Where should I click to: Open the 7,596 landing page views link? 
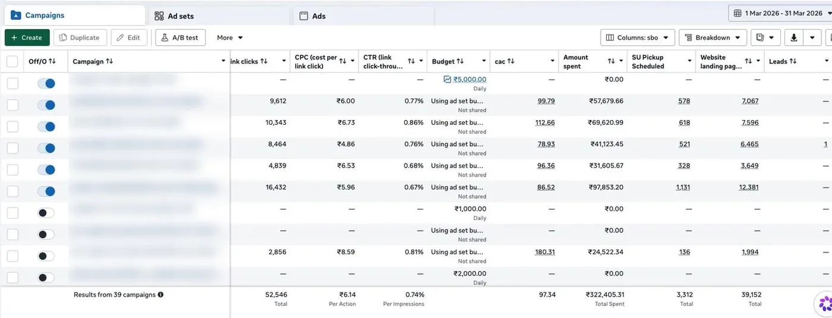(750, 122)
